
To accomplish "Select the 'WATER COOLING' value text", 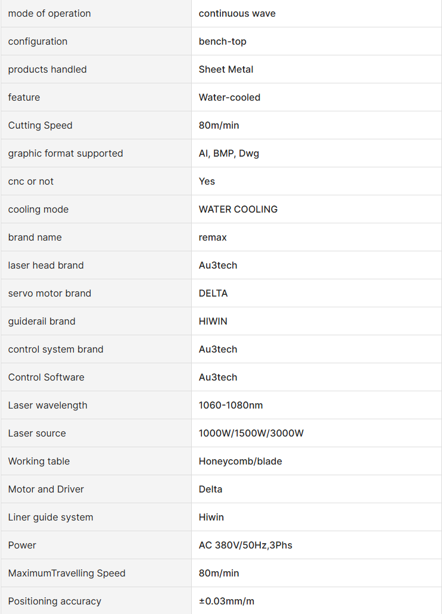I will tap(238, 209).
